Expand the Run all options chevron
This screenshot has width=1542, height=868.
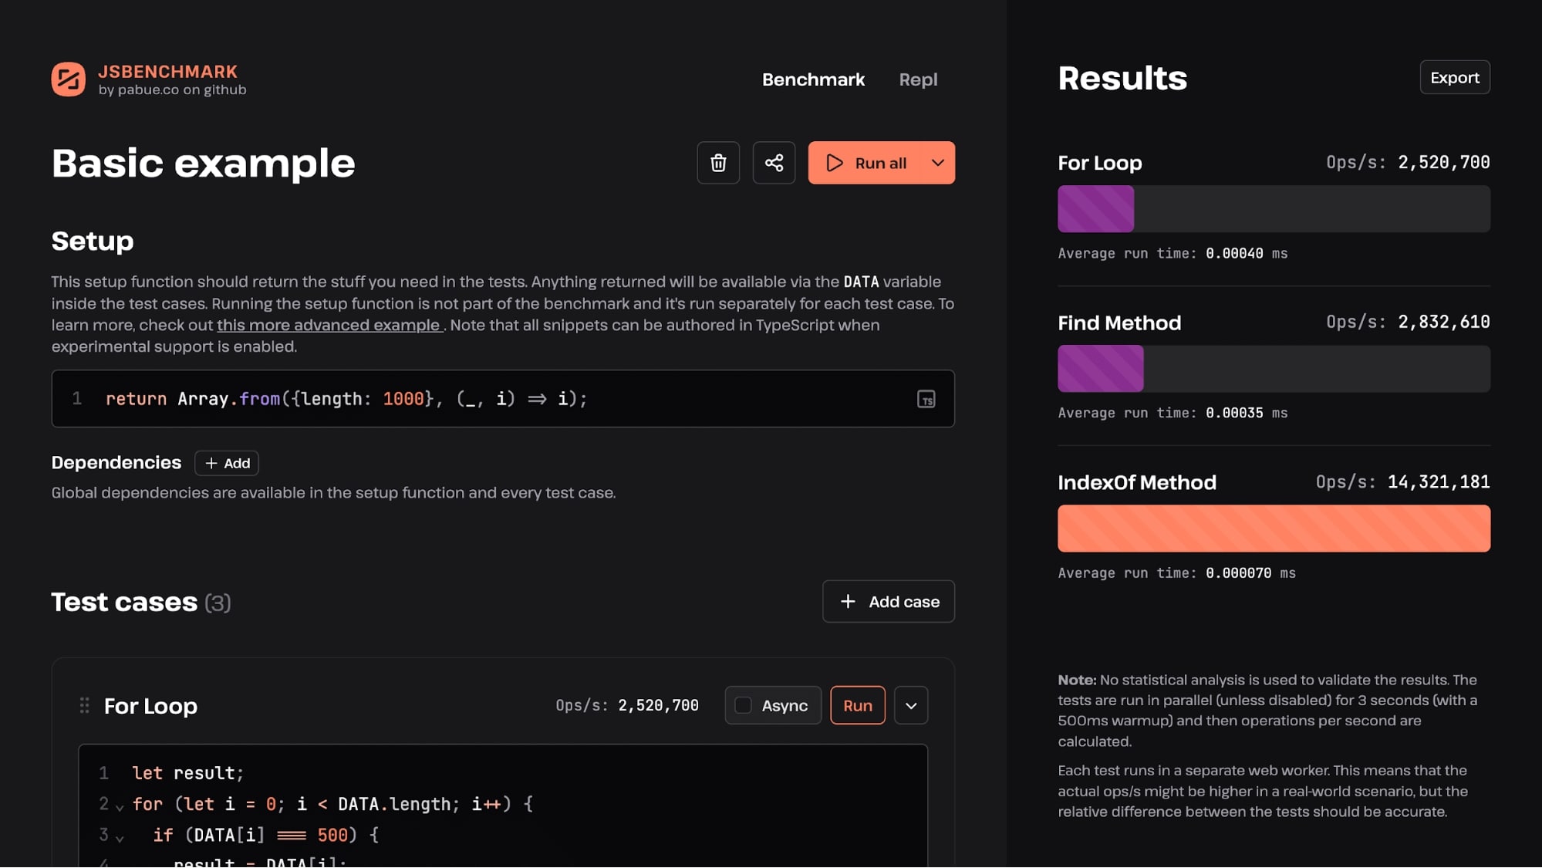[938, 163]
